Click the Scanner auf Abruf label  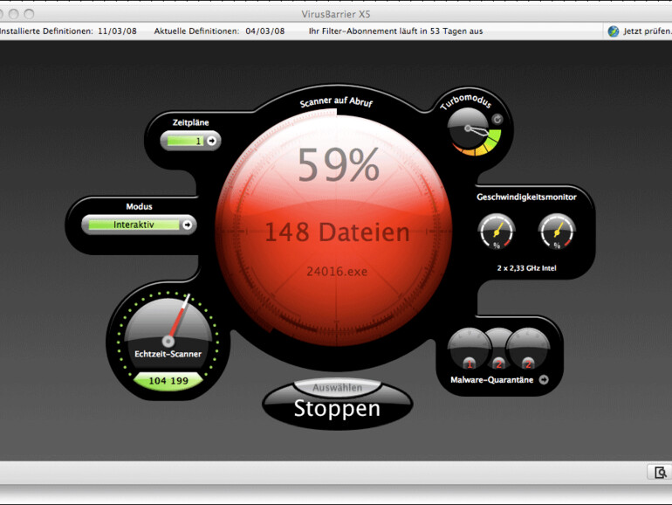point(336,102)
